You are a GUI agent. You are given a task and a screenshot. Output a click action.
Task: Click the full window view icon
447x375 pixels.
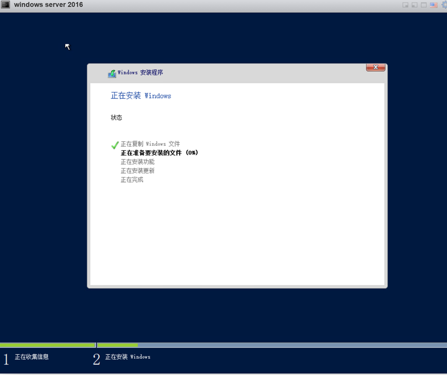click(x=424, y=5)
